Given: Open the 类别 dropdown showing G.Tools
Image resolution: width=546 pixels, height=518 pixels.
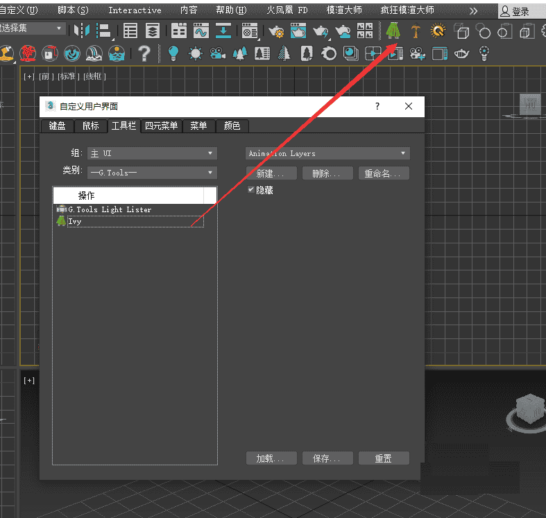Looking at the screenshot, I should point(153,173).
